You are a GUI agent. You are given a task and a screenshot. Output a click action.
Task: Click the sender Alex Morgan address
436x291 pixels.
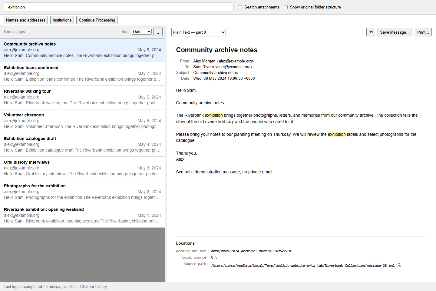pyautogui.click(x=223, y=61)
